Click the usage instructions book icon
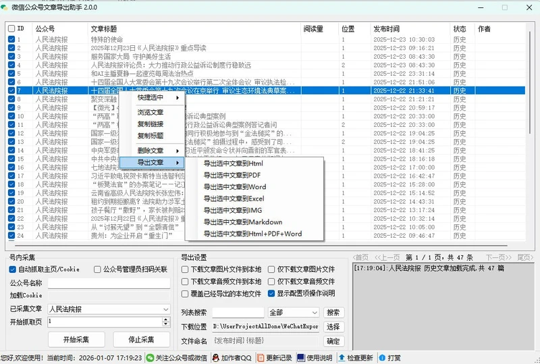 pyautogui.click(x=300, y=358)
